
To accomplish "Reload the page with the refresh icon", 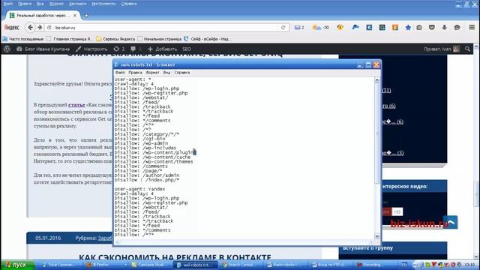I will tap(283, 27).
